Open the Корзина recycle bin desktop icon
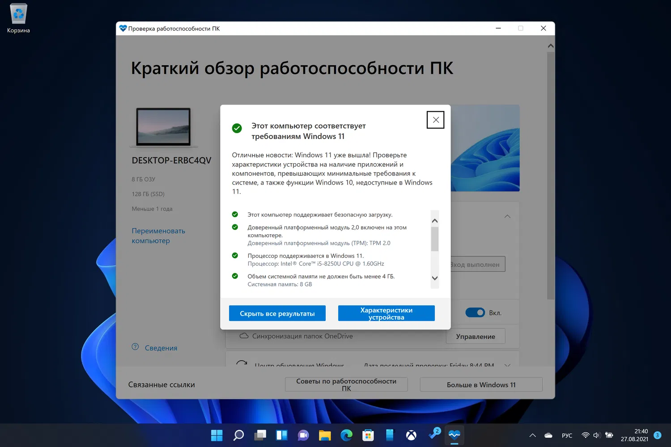 coord(18,18)
